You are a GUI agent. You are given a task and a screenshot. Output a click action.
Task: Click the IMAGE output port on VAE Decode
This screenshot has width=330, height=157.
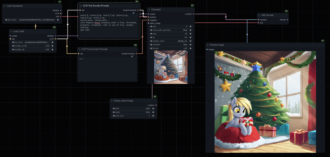287,20
